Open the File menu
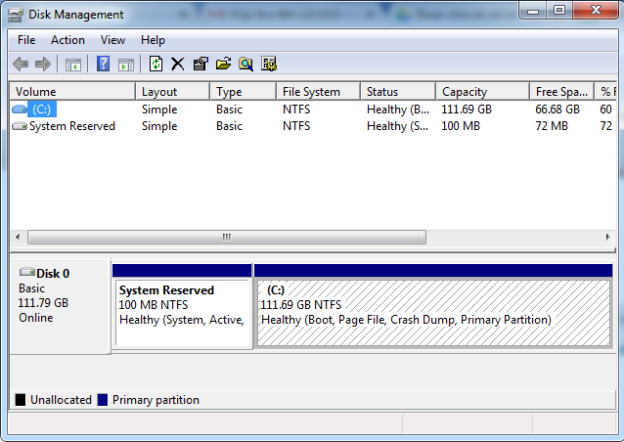The height and width of the screenshot is (442, 624). click(26, 40)
